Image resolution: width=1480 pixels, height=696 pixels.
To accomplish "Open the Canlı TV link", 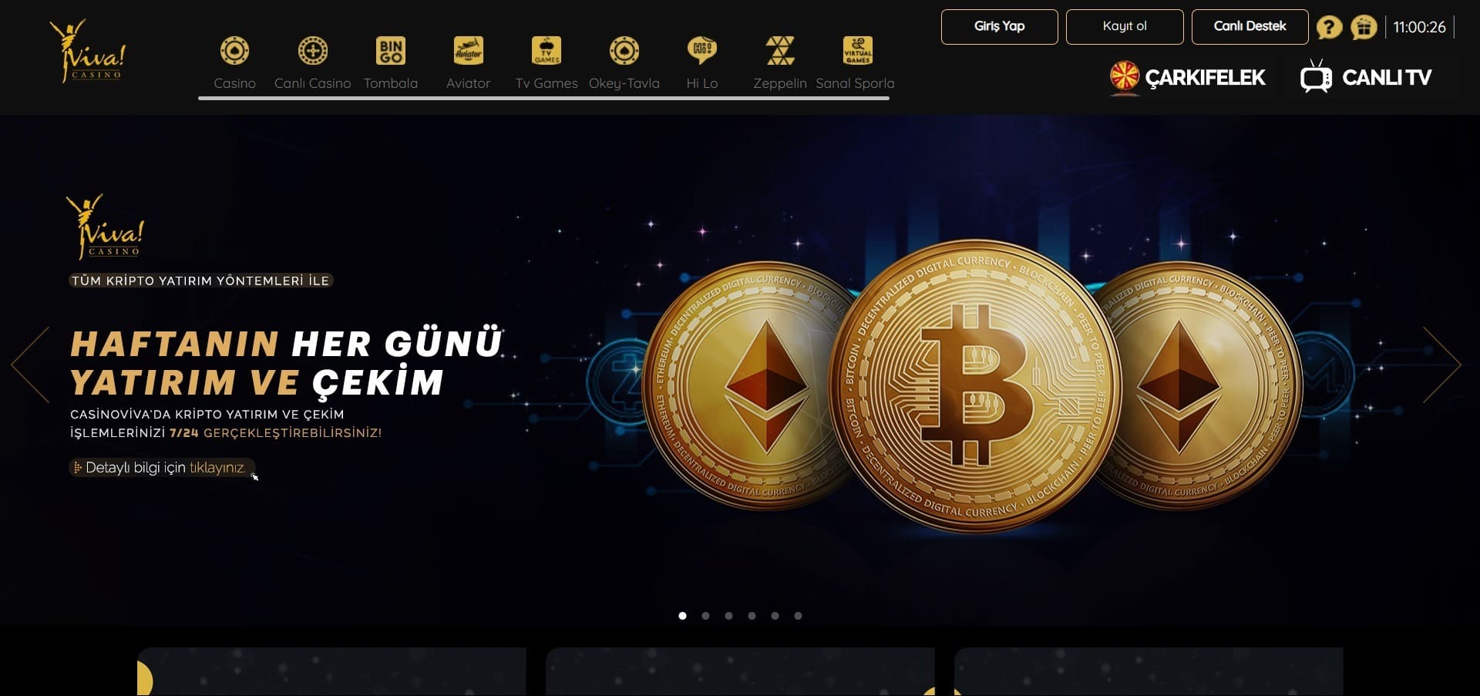I will tap(1365, 77).
